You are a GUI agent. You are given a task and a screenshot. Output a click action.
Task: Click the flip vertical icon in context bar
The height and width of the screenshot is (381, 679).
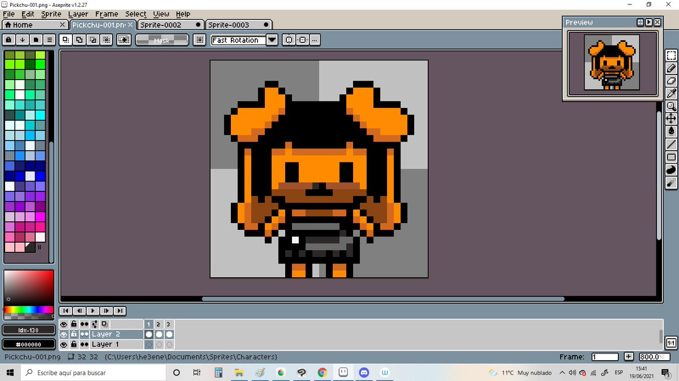(x=303, y=40)
